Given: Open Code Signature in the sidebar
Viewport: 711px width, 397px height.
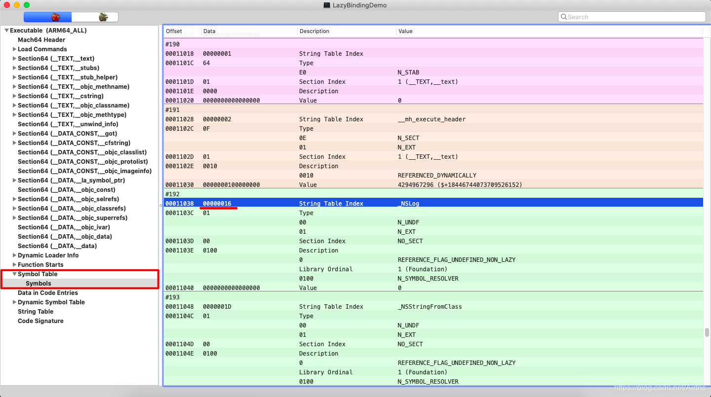Looking at the screenshot, I should pyautogui.click(x=40, y=321).
